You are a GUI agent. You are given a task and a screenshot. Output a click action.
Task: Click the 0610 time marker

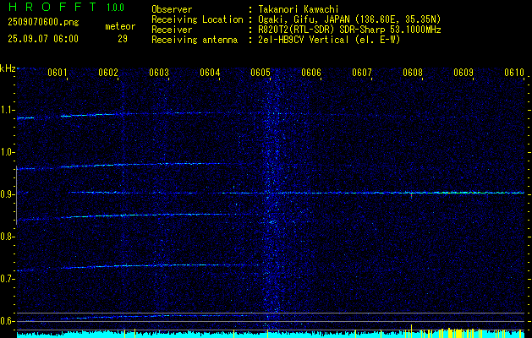(514, 72)
